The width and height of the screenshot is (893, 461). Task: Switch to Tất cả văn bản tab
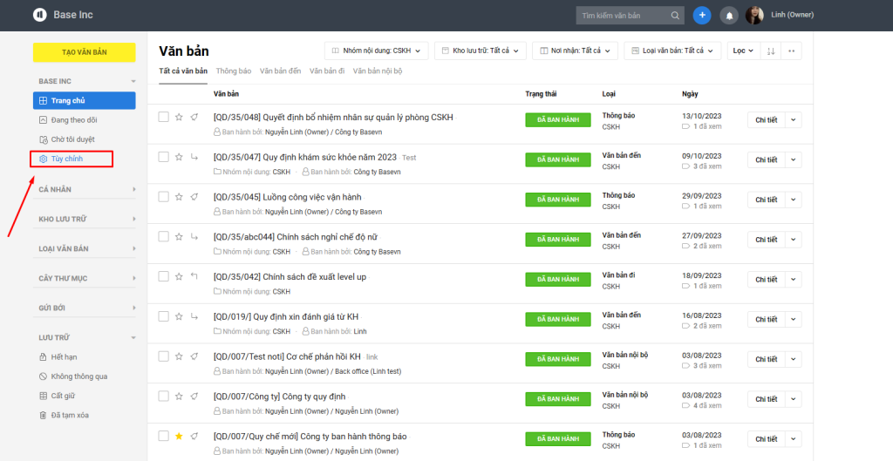pos(183,71)
